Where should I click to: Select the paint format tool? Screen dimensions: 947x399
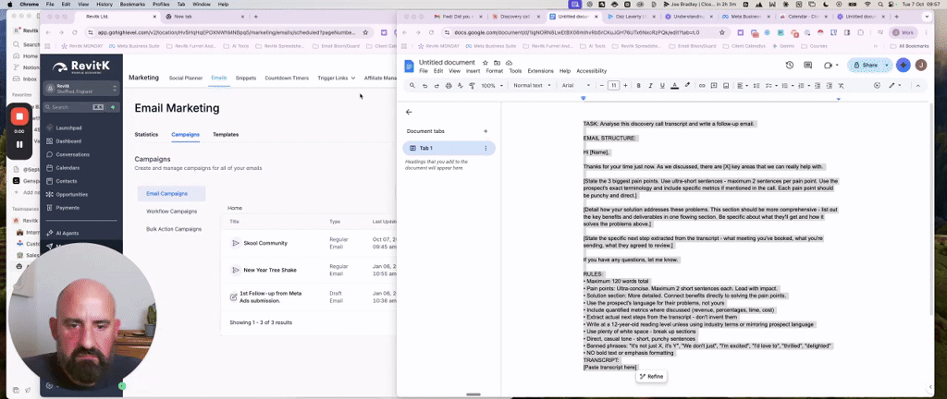pos(471,86)
